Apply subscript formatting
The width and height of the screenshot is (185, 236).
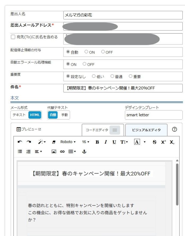click(x=172, y=142)
